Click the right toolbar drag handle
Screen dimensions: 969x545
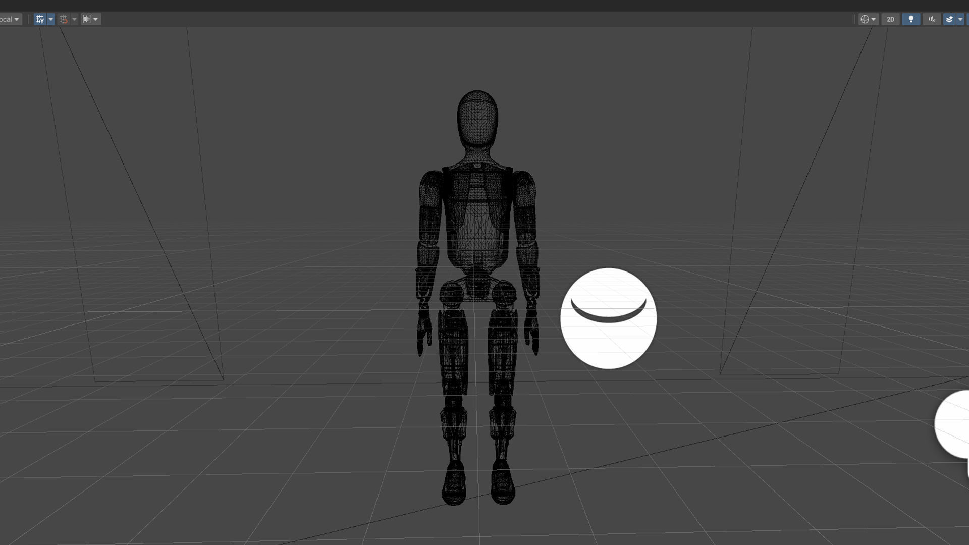(853, 19)
